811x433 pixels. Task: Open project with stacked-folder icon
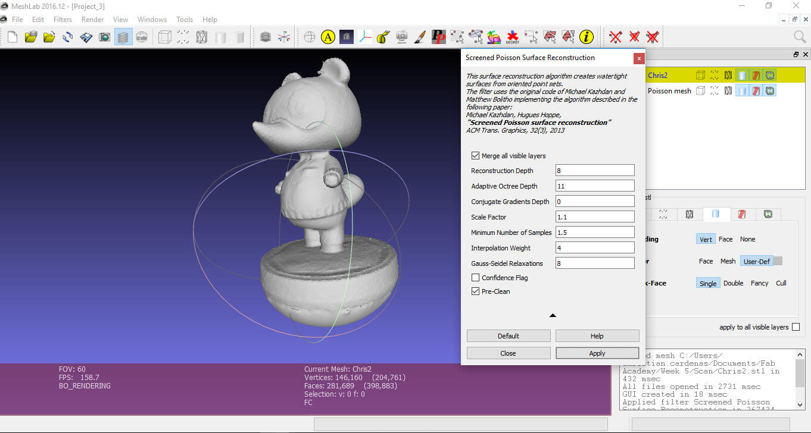(x=31, y=37)
